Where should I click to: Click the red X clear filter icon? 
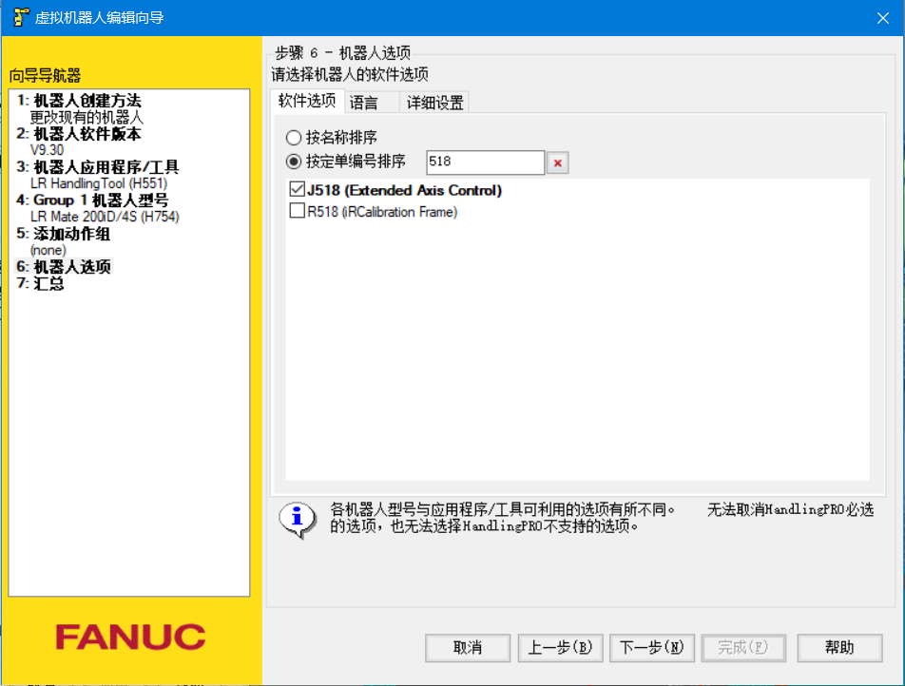coord(558,163)
